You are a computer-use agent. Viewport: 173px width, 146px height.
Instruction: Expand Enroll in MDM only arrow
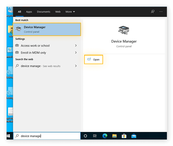(x=76, y=53)
